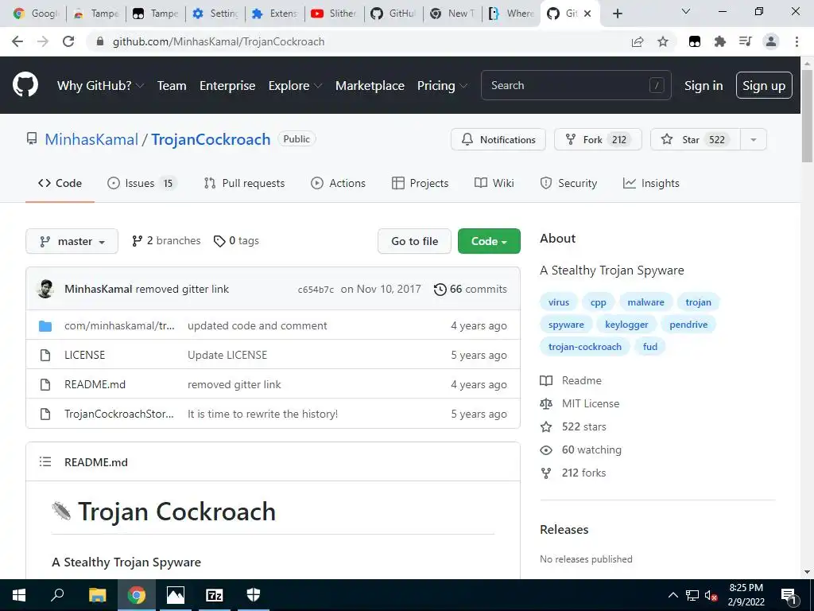Open the 0 tags link
The width and height of the screenshot is (814, 611).
coord(236,240)
